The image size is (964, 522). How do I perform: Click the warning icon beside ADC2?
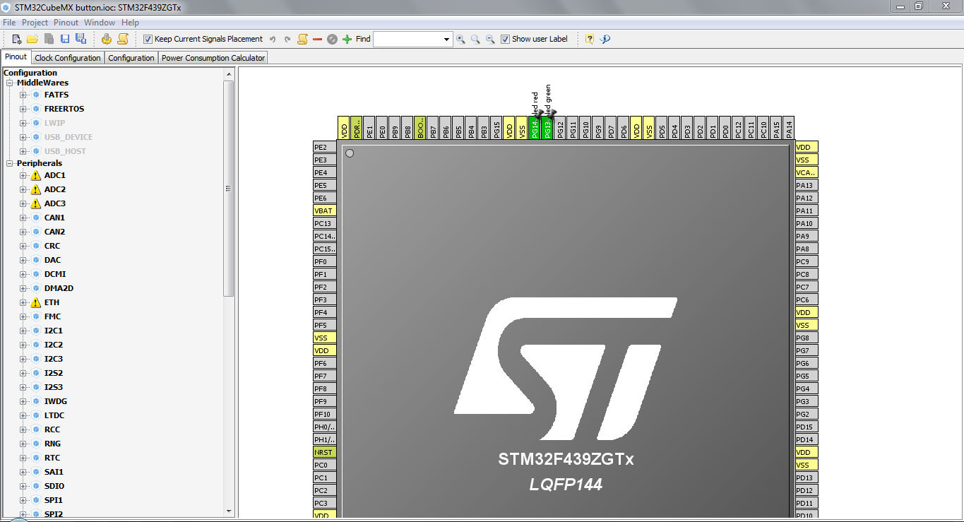pyautogui.click(x=36, y=189)
